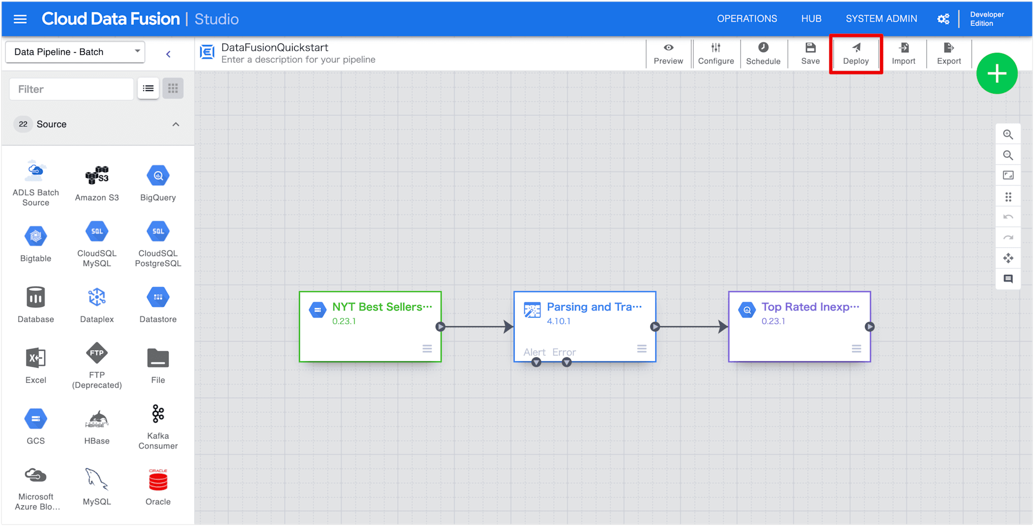Click the output connector of Top Rated Inexp…
Viewport: 1034px width, 526px height.
point(870,327)
